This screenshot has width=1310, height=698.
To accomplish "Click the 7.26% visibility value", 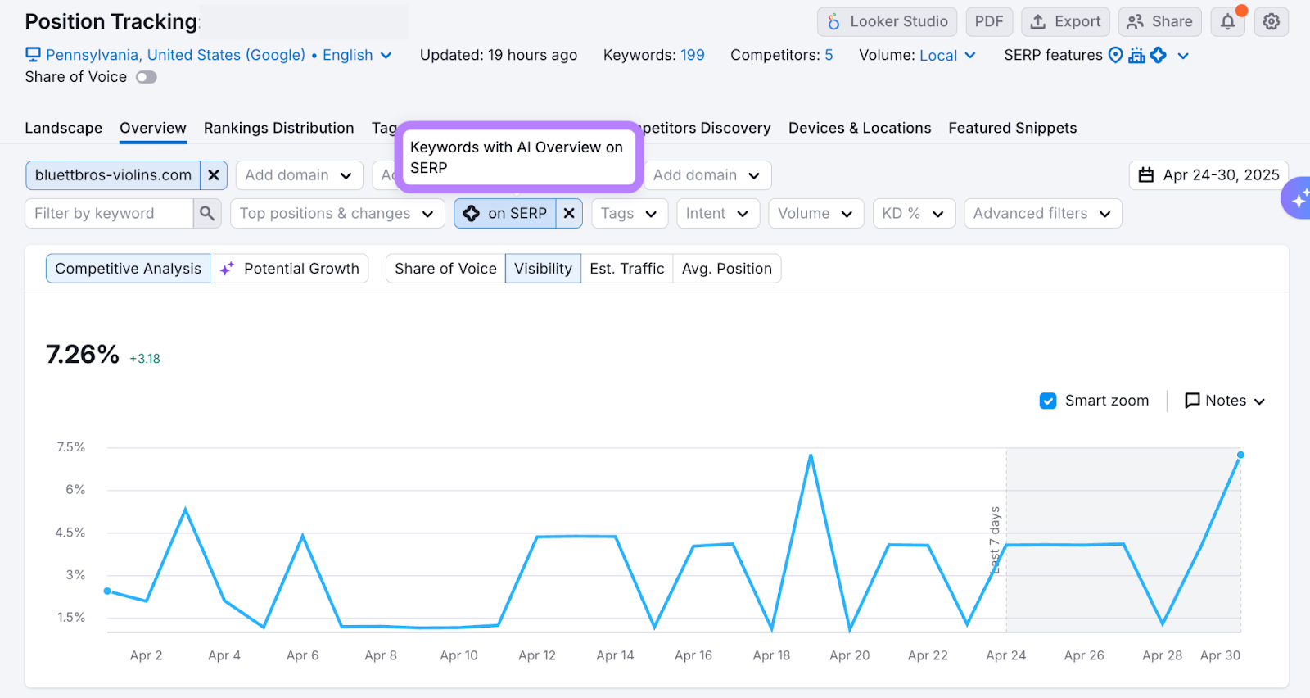I will (83, 355).
